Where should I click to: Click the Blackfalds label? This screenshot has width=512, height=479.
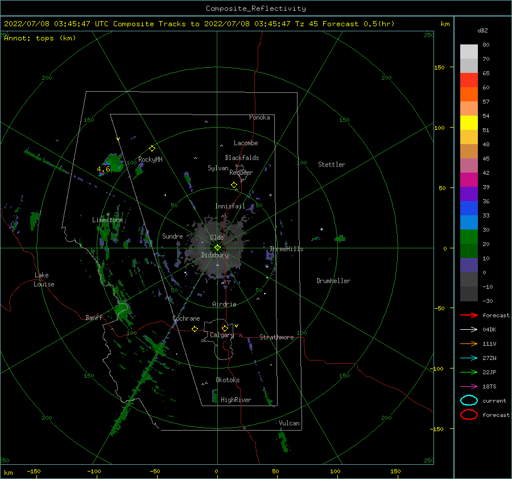242,158
